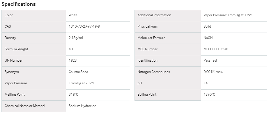Click the Physical Form value Solid

(207, 26)
